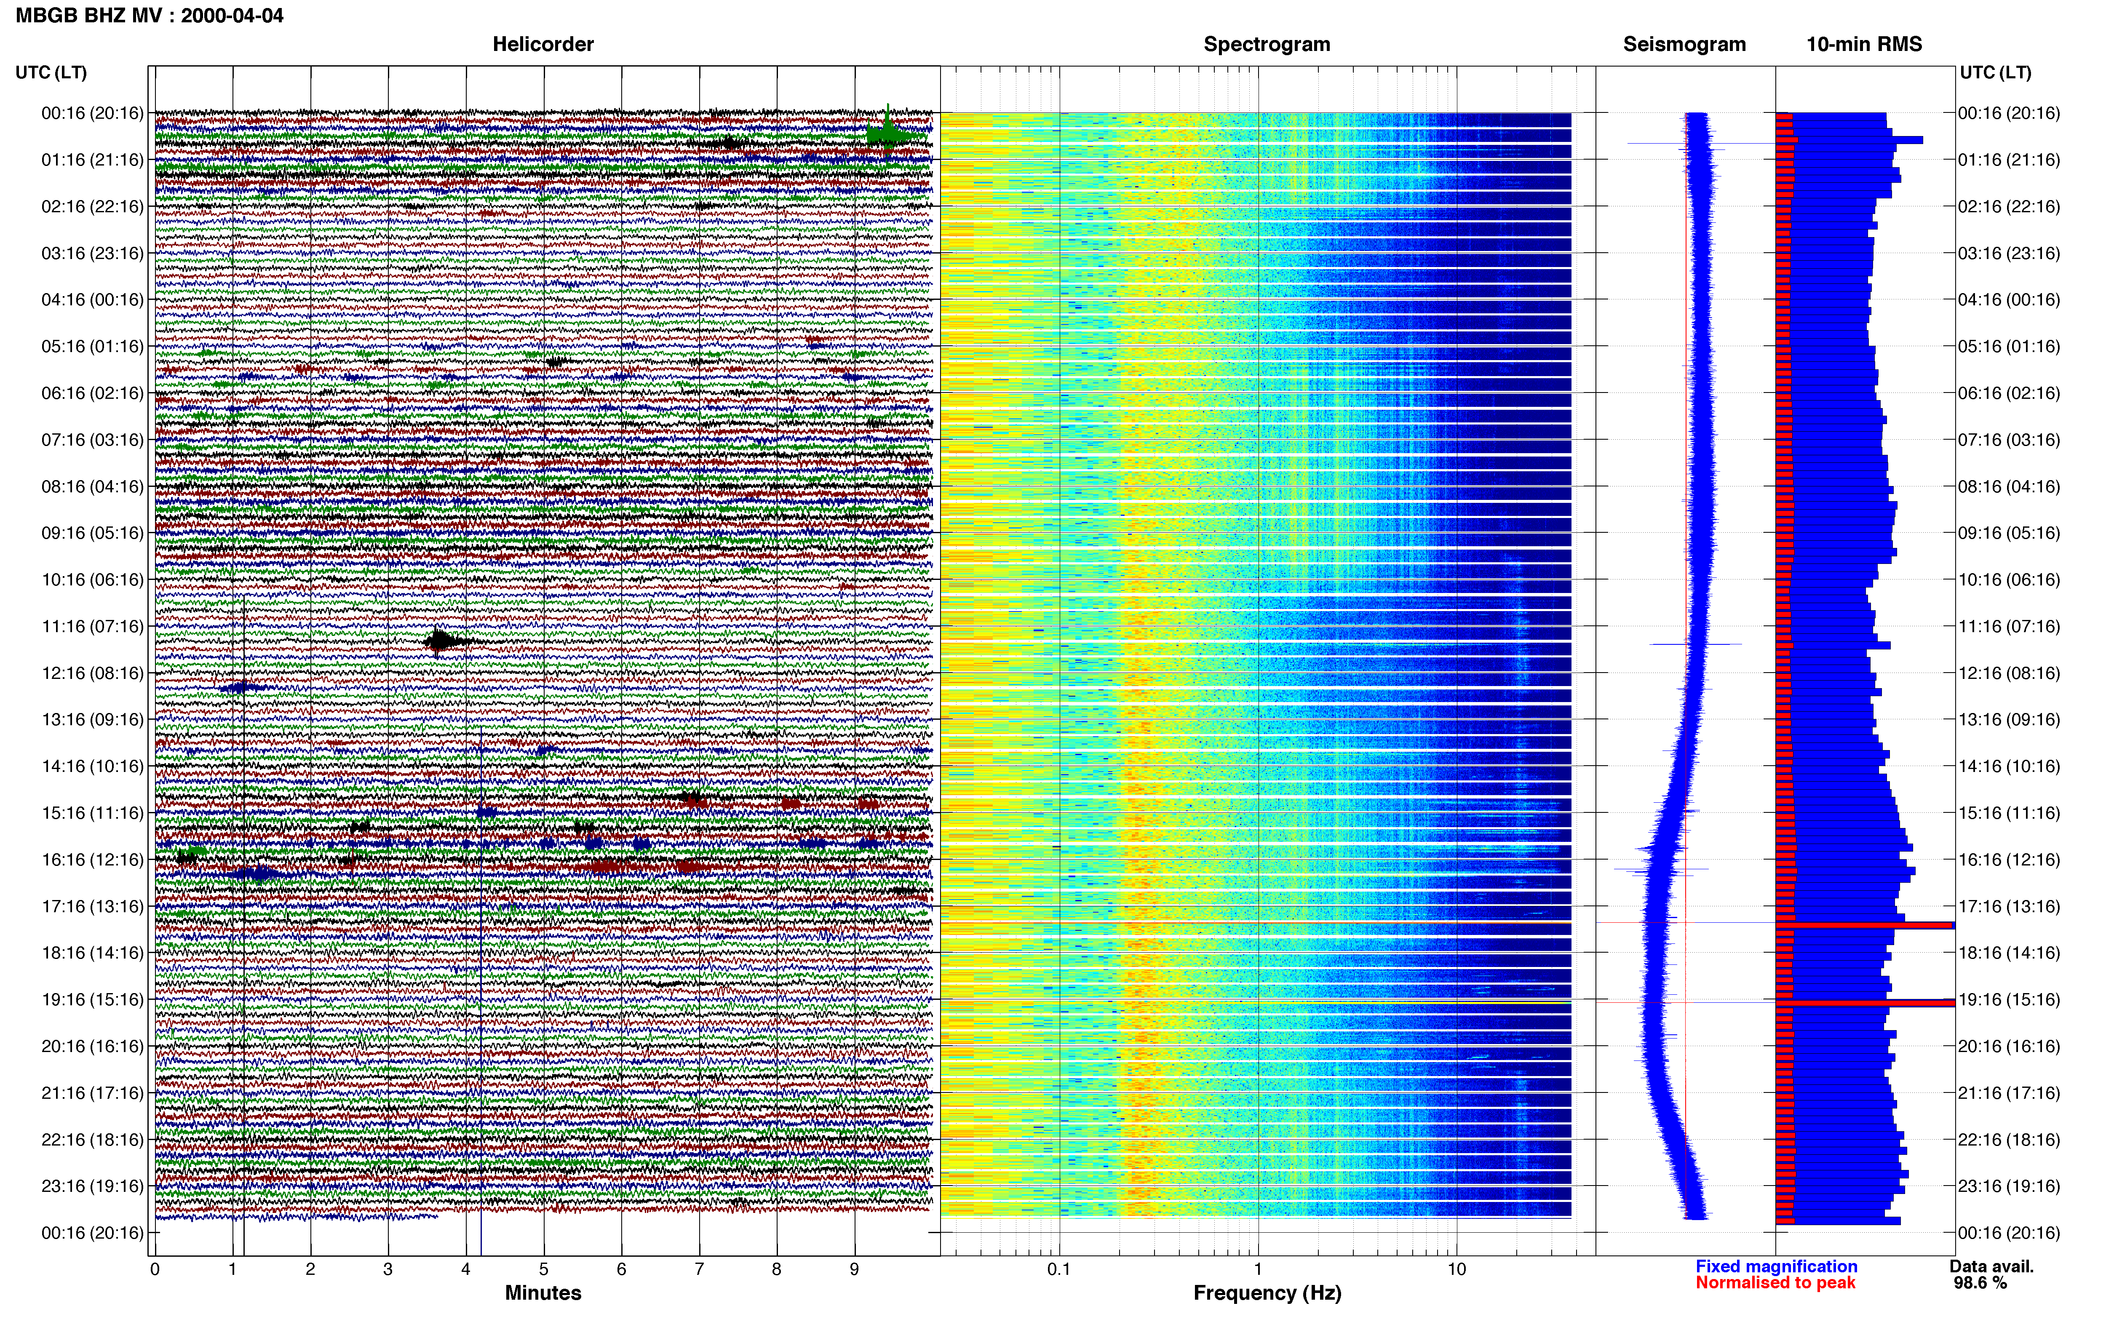Click RMS-side time label '18:16 (14:16)'
Viewport: 2114px width, 1322px height.
[x=2009, y=953]
